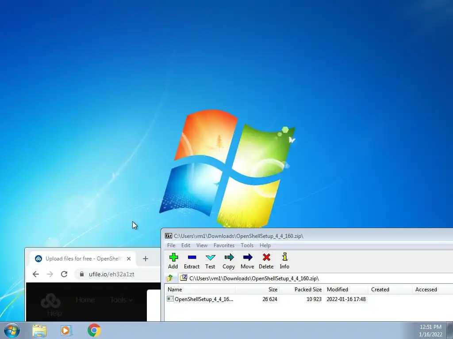Screen dimensions: 453x339
Task: Run the Test archive tool
Action: tap(210, 261)
